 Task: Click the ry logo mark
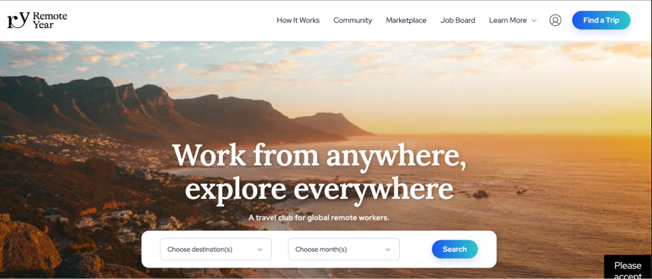tap(18, 20)
